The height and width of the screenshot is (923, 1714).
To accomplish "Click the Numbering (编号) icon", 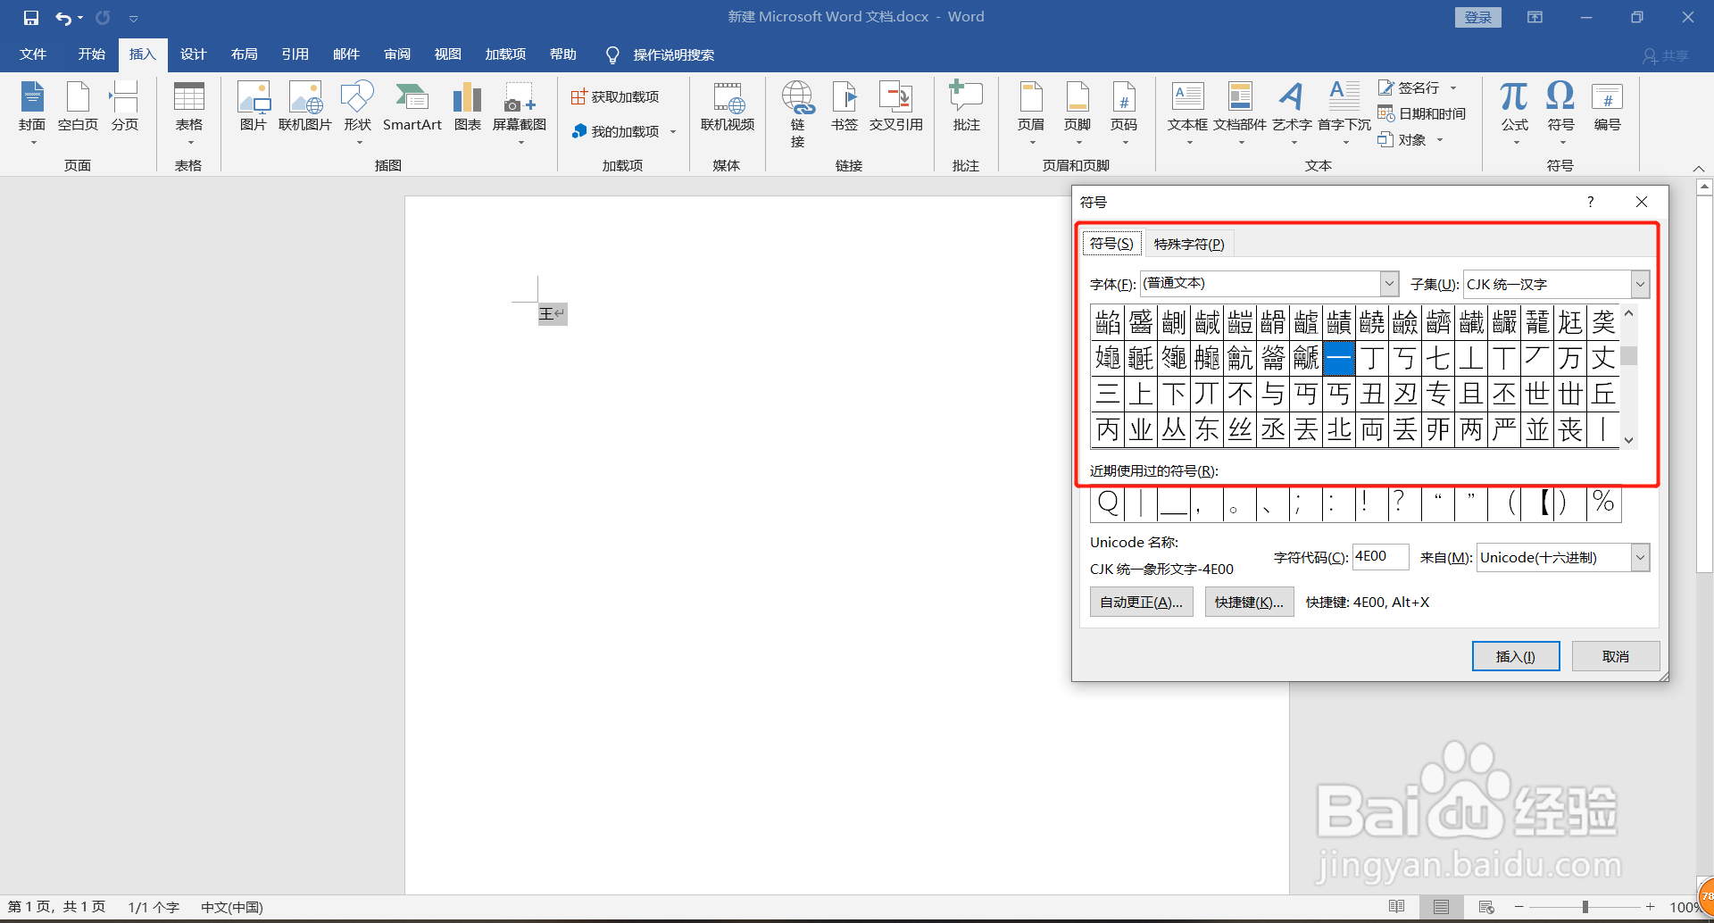I will [1607, 107].
